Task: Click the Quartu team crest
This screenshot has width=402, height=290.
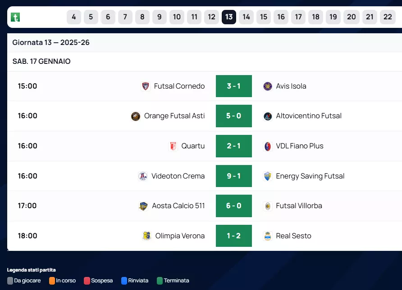Action: pyautogui.click(x=173, y=146)
